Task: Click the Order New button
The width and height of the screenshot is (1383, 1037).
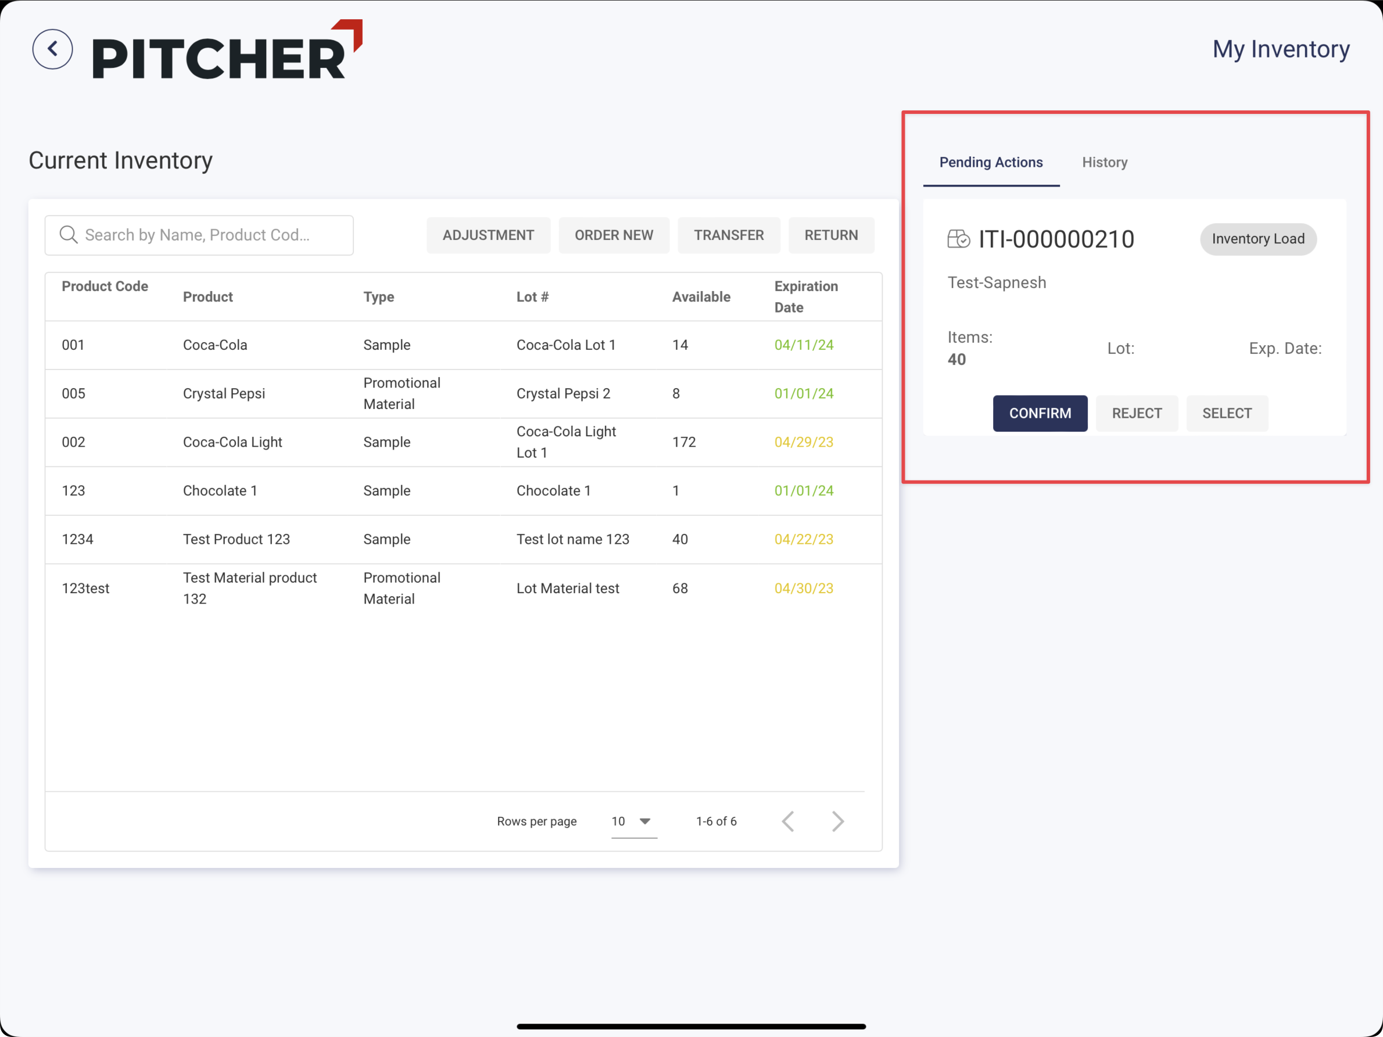Action: 614,235
